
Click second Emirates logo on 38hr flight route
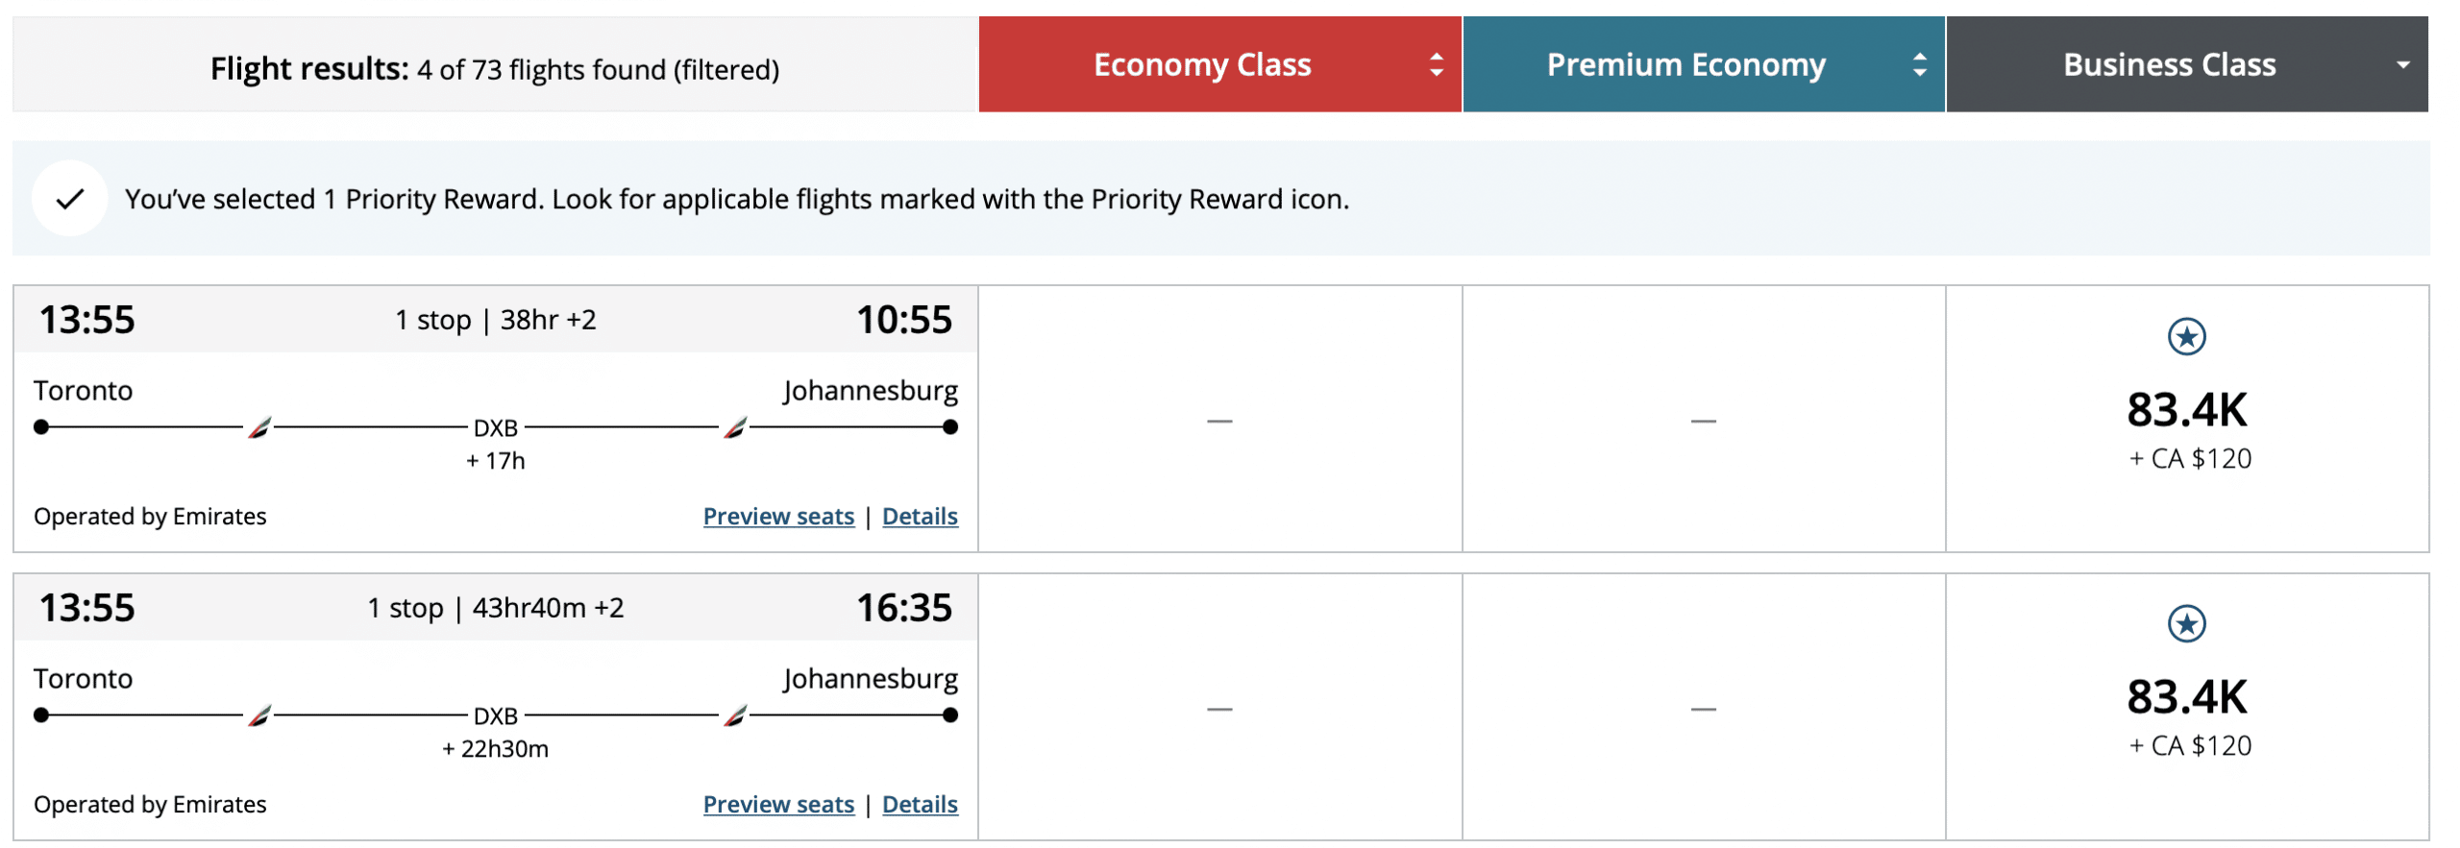pos(735,427)
